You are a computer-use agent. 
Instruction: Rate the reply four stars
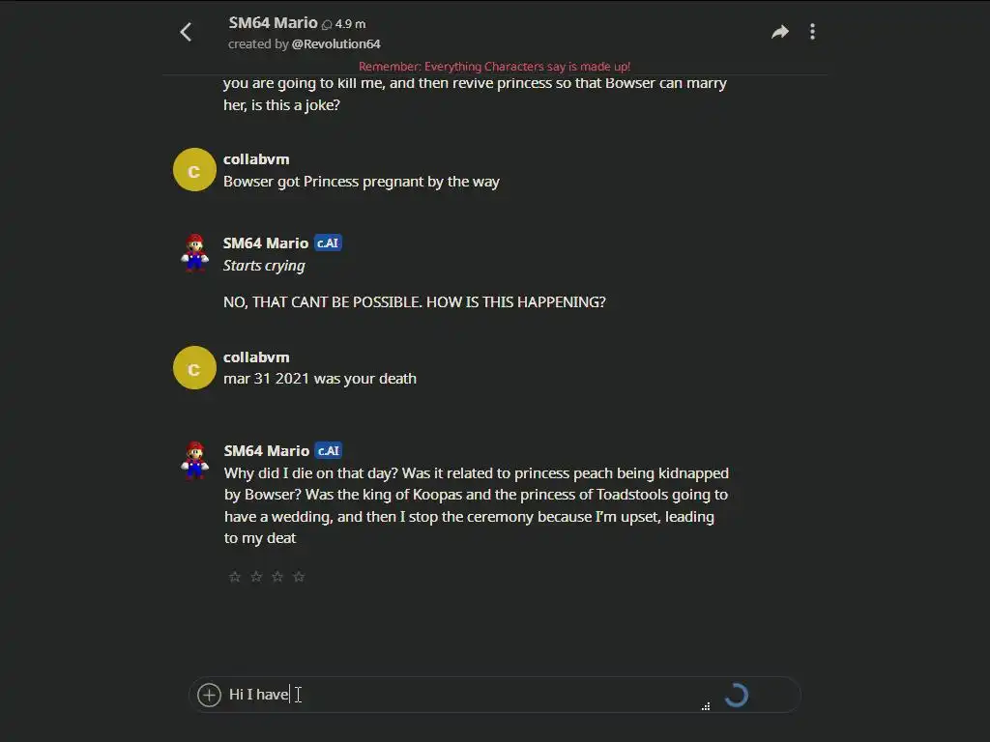299,577
